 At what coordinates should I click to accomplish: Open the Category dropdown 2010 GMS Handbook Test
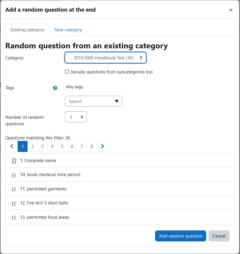pyautogui.click(x=106, y=58)
